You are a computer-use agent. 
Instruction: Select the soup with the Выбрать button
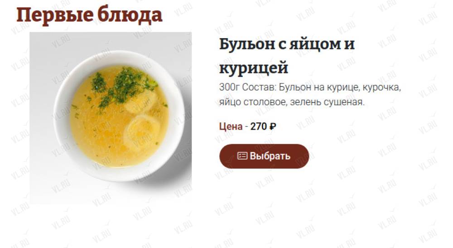[264, 156]
